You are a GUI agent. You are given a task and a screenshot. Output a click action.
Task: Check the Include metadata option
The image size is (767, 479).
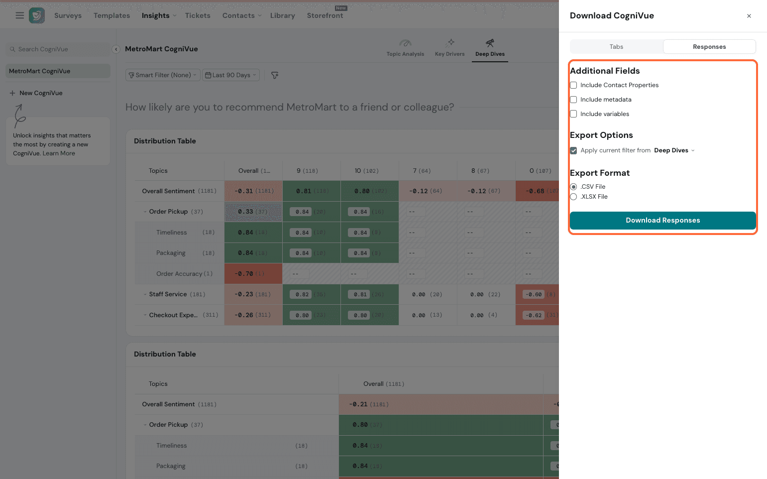click(573, 100)
